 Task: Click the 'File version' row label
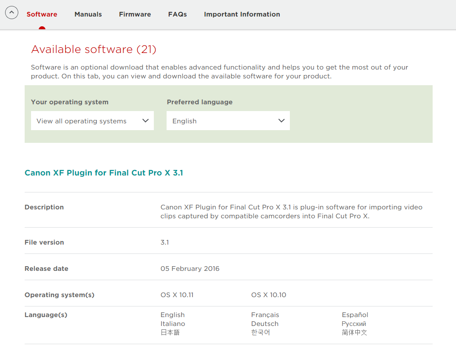[44, 242]
